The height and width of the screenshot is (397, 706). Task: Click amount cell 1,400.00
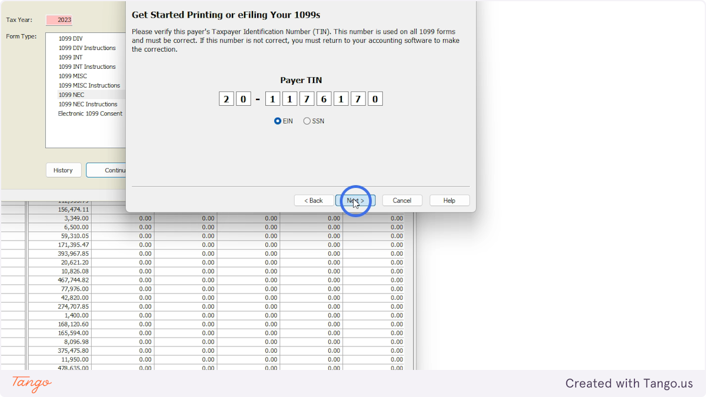click(x=59, y=315)
